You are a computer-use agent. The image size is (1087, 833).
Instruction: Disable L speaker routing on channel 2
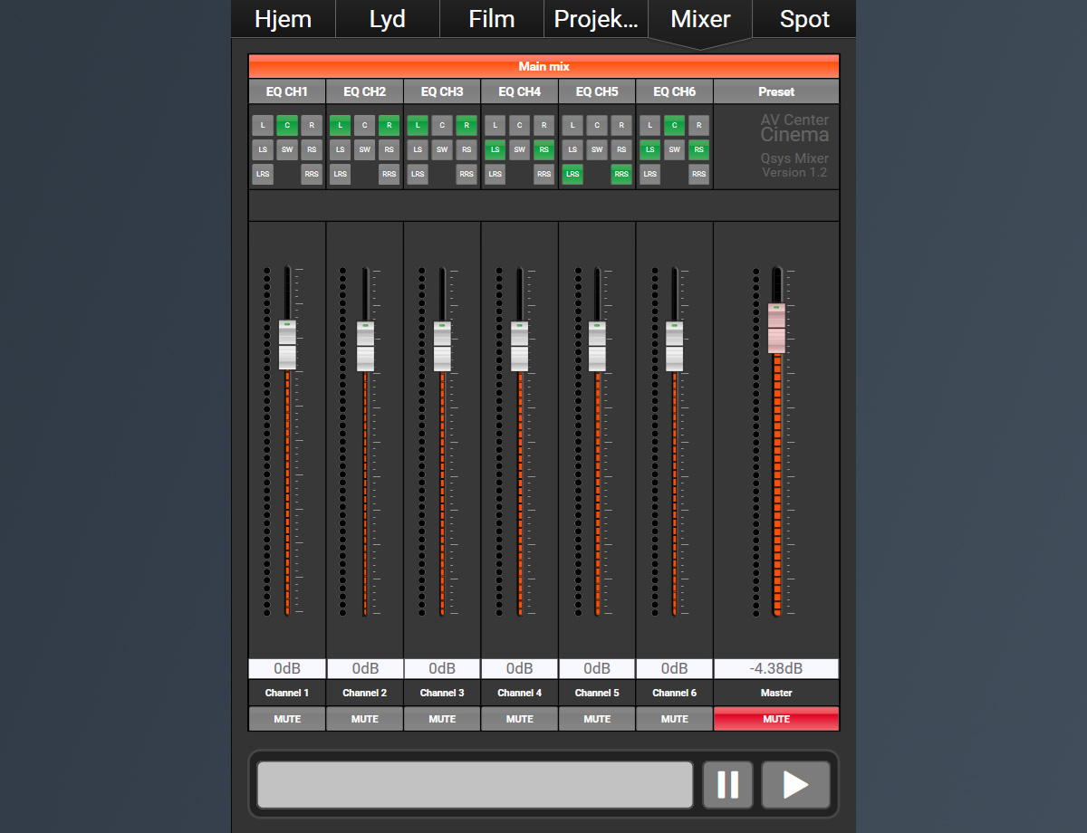pyautogui.click(x=340, y=125)
